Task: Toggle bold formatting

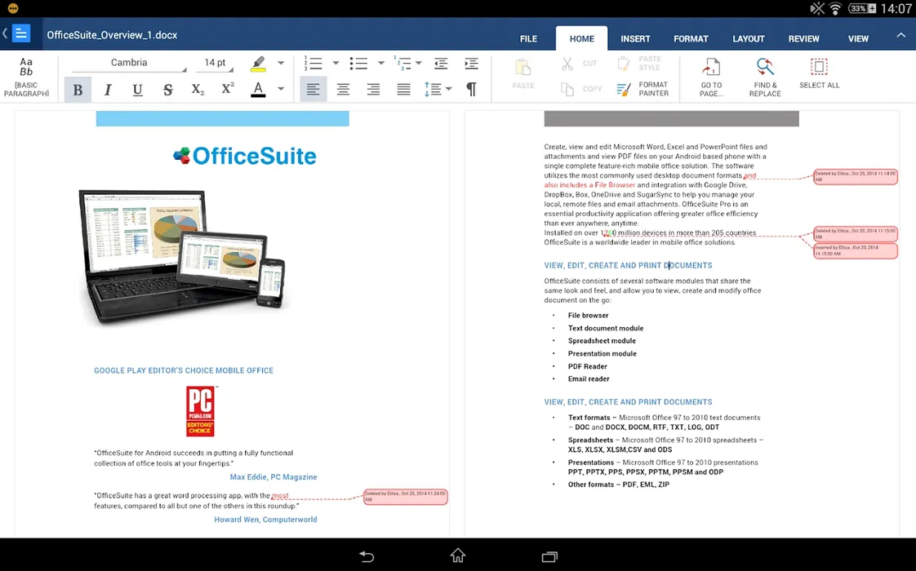Action: point(78,90)
